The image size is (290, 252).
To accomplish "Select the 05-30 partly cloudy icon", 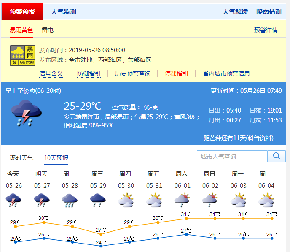I will [x=126, y=200].
